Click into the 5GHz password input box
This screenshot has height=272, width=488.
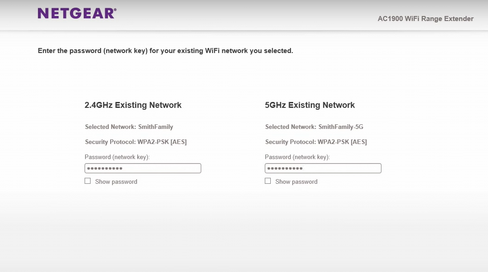323,168
